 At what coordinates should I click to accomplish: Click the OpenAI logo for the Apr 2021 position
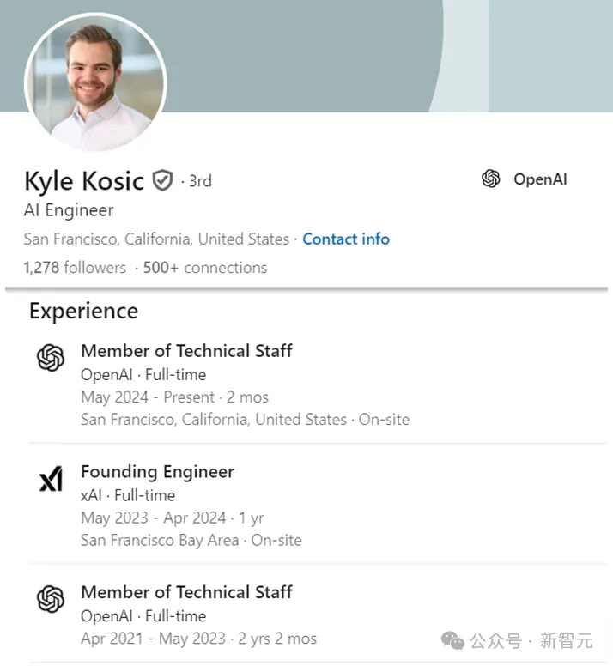coord(51,599)
